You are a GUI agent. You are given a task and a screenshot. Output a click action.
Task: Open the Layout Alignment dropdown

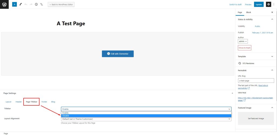pyautogui.click(x=146, y=119)
